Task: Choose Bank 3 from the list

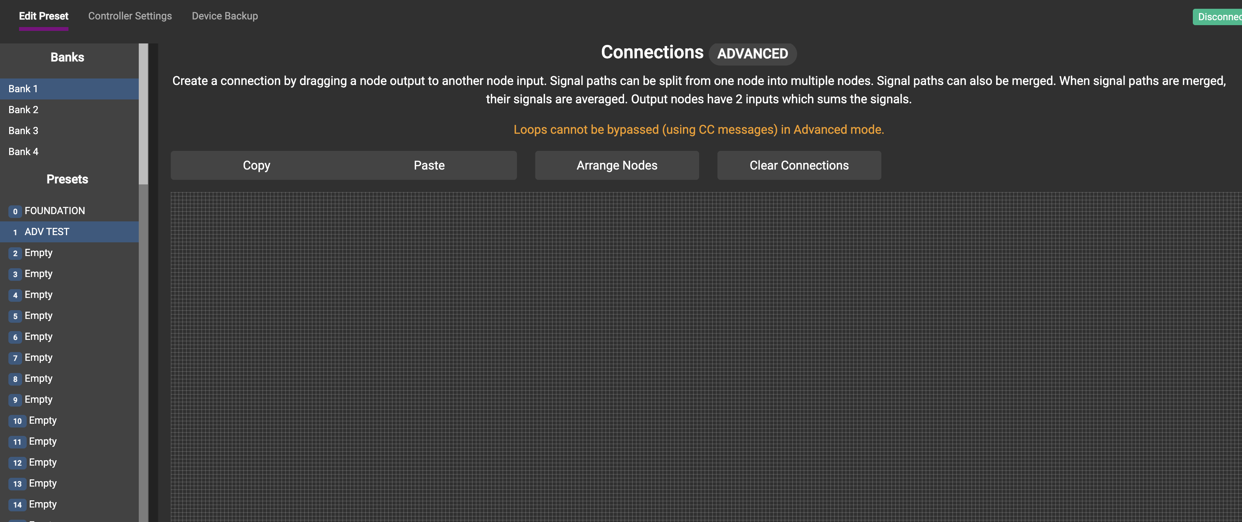Action: tap(23, 131)
